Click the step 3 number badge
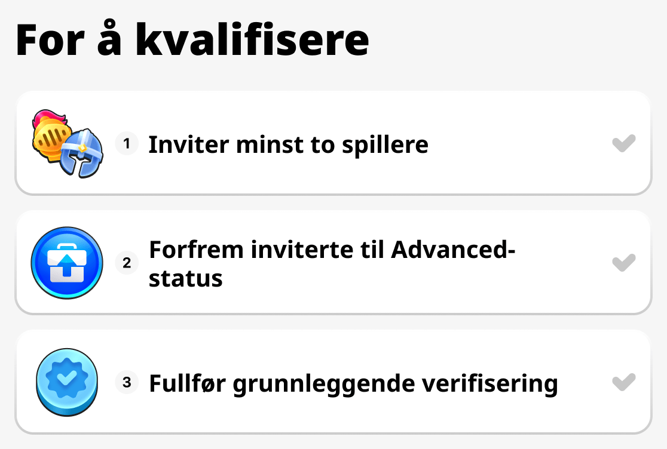The width and height of the screenshot is (667, 449). tap(127, 382)
